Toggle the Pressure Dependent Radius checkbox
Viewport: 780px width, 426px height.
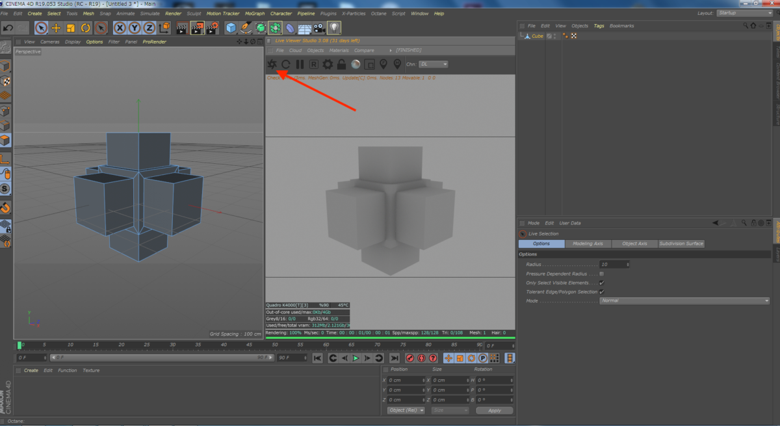(602, 274)
